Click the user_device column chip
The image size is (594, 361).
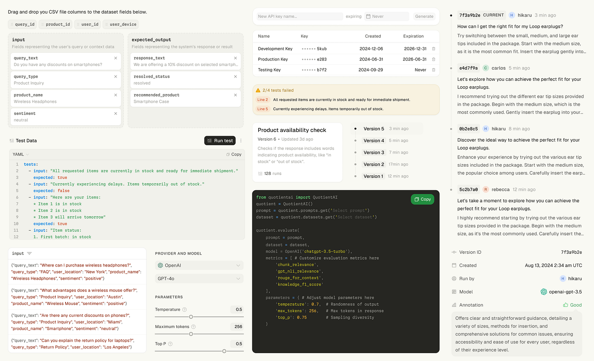click(x=120, y=24)
